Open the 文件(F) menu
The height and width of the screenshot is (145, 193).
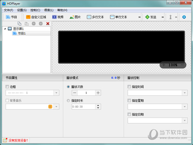(x=8, y=10)
